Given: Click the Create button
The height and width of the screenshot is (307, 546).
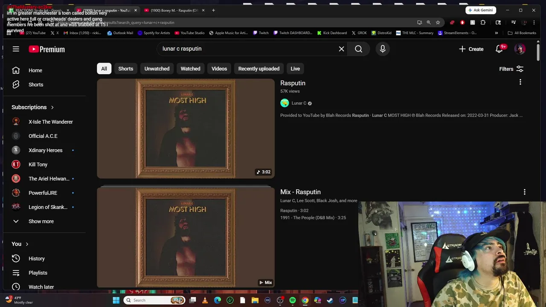Looking at the screenshot, I should click(x=471, y=49).
